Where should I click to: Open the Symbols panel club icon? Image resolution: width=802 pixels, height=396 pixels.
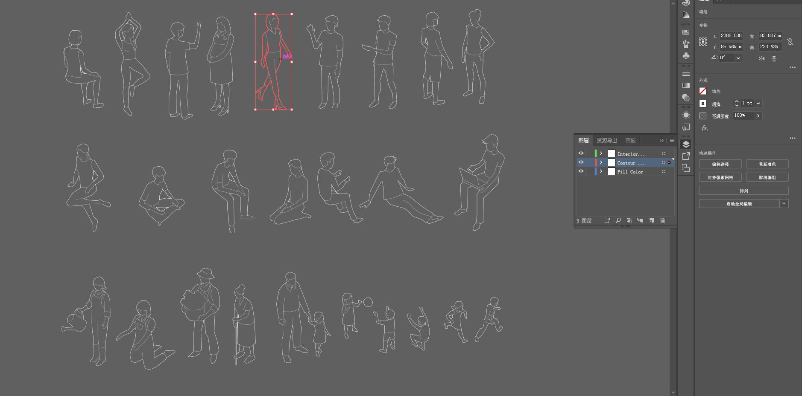pyautogui.click(x=686, y=56)
